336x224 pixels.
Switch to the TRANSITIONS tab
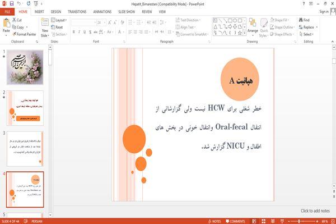pos(77,12)
